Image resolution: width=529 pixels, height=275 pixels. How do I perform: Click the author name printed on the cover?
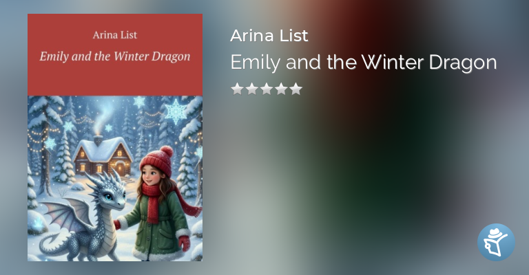115,35
